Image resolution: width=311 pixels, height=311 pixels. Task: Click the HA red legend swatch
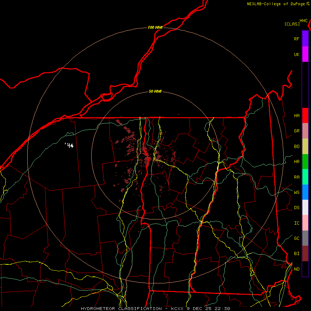pyautogui.click(x=305, y=115)
